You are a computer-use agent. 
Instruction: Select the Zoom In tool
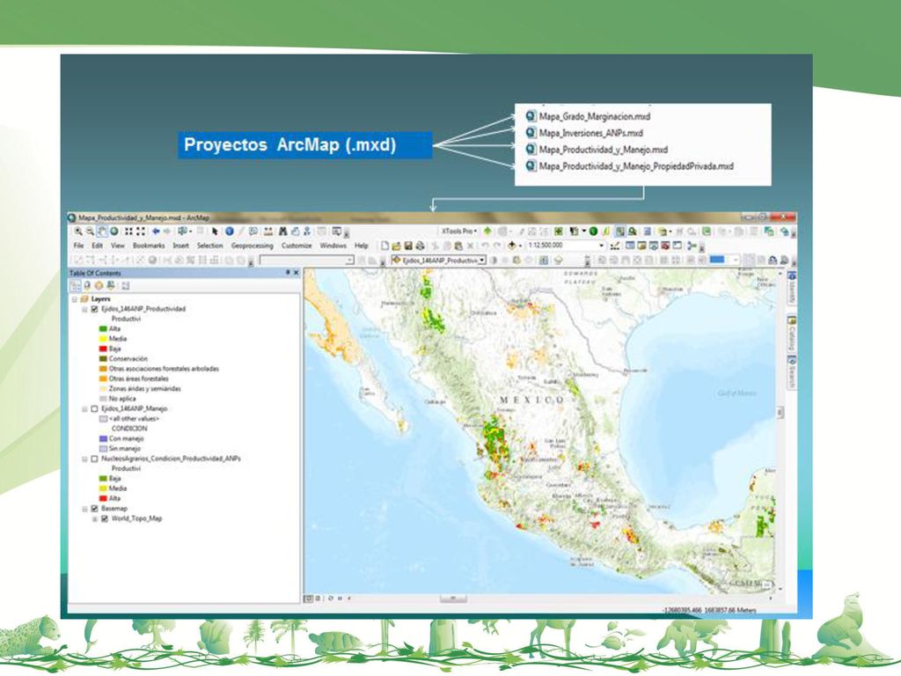point(78,231)
